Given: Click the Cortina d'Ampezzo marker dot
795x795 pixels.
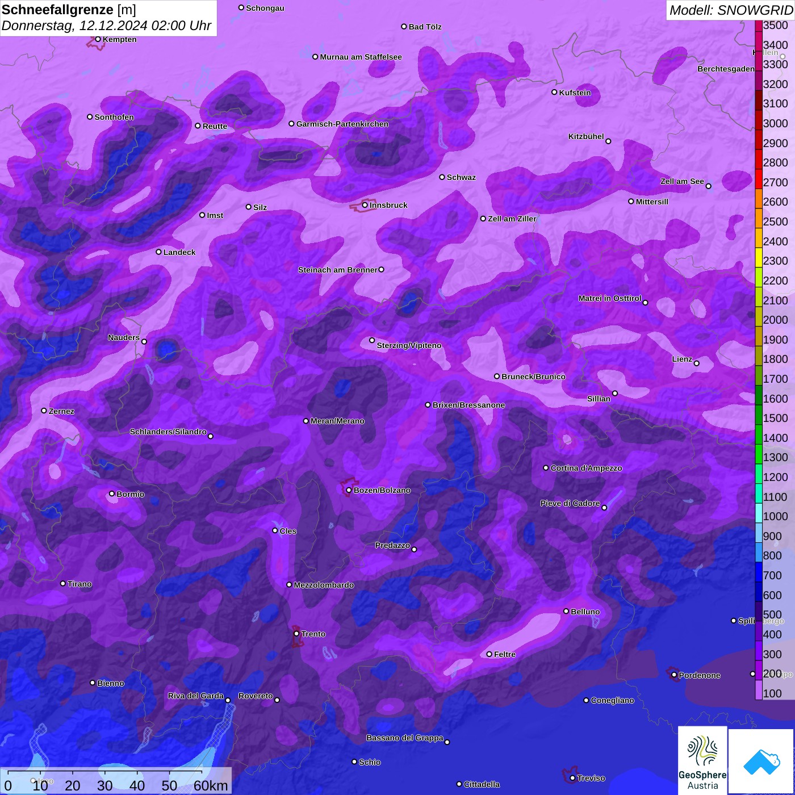Looking at the screenshot, I should click(546, 468).
